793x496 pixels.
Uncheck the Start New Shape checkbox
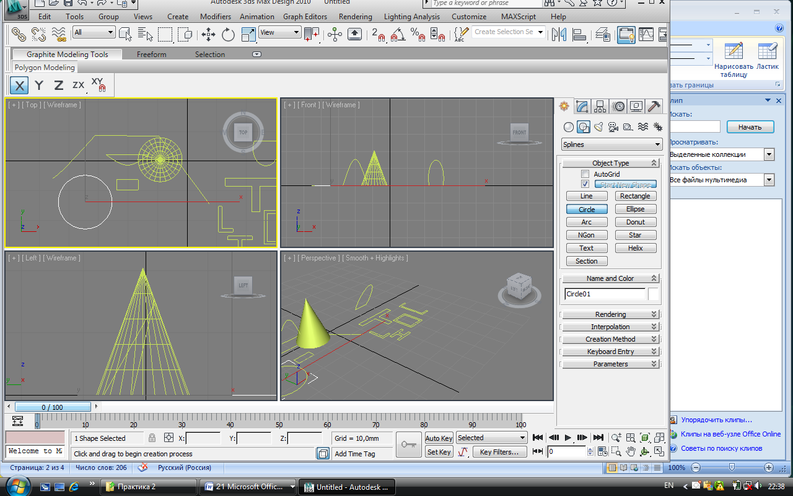pos(585,184)
